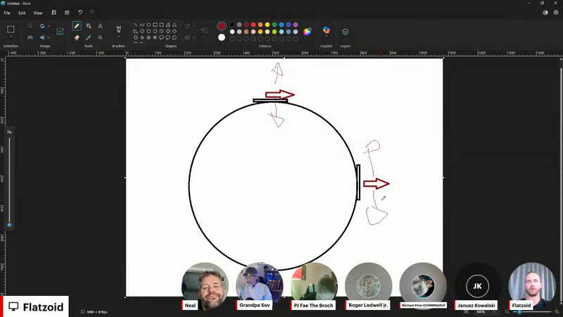Select Colour 1 dark red swatch
The height and width of the screenshot is (317, 563).
222,26
